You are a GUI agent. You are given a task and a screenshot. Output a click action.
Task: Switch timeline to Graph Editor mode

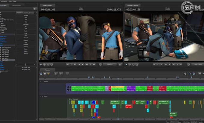(48, 74)
